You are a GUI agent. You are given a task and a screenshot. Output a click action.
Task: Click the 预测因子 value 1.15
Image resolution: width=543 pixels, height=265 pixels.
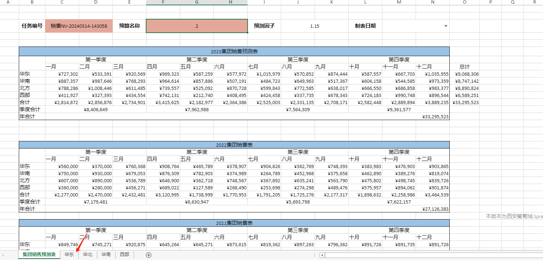pos(315,26)
